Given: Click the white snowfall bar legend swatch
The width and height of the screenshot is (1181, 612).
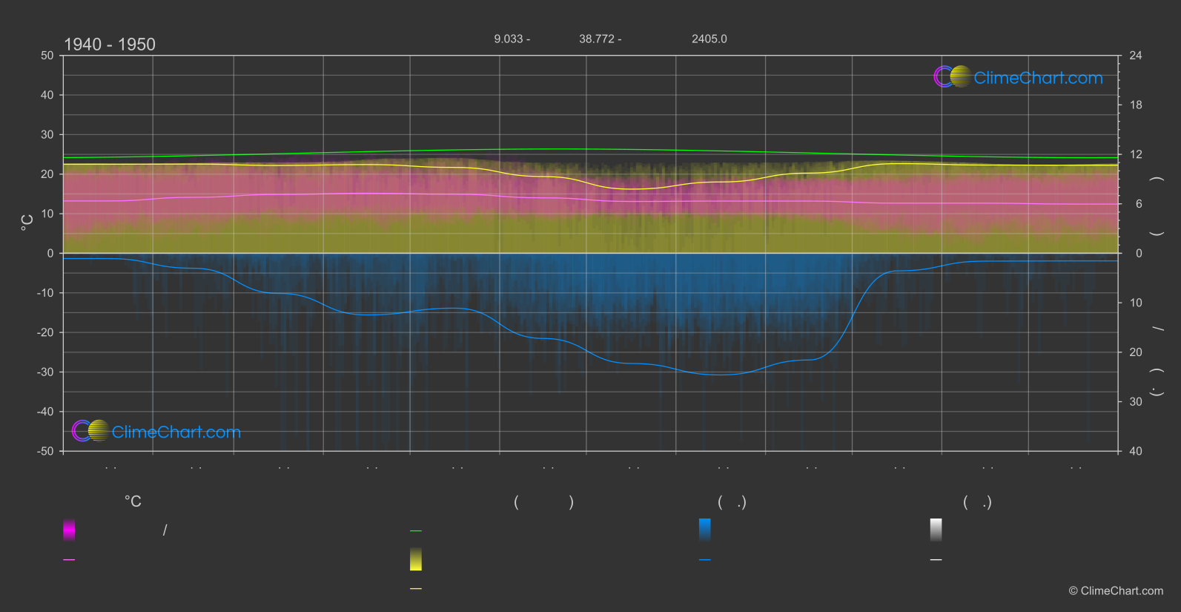Looking at the screenshot, I should [936, 530].
